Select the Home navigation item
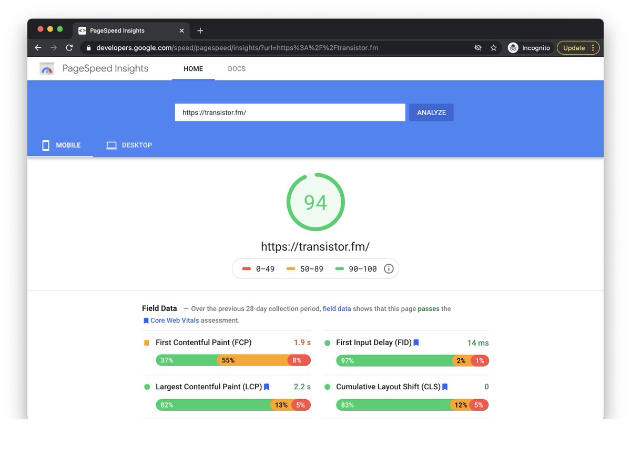This screenshot has height=457, width=631. pos(193,69)
